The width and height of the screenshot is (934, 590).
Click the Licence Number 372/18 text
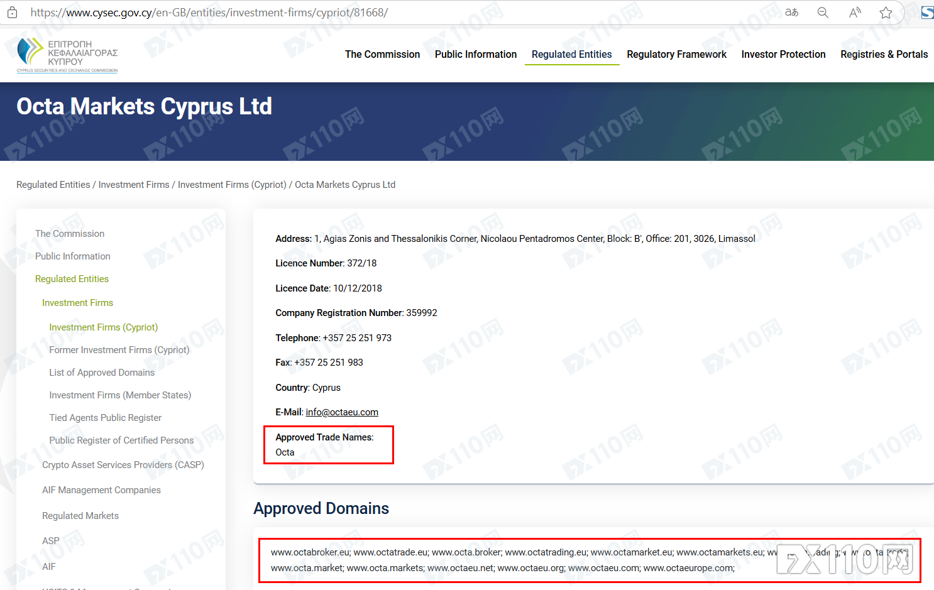pyautogui.click(x=326, y=263)
